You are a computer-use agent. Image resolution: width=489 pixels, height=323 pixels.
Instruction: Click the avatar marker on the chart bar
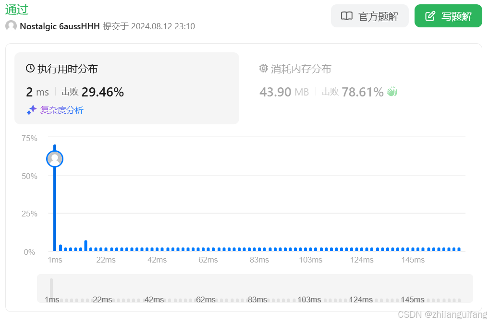tap(55, 159)
